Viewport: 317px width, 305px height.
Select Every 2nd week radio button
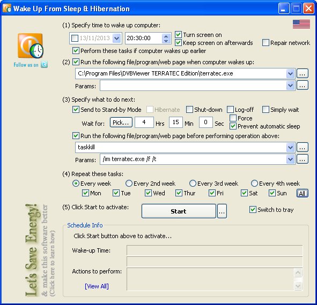point(129,184)
